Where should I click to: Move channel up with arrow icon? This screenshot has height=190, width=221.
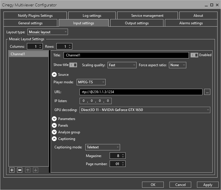pyautogui.click(x=28, y=170)
